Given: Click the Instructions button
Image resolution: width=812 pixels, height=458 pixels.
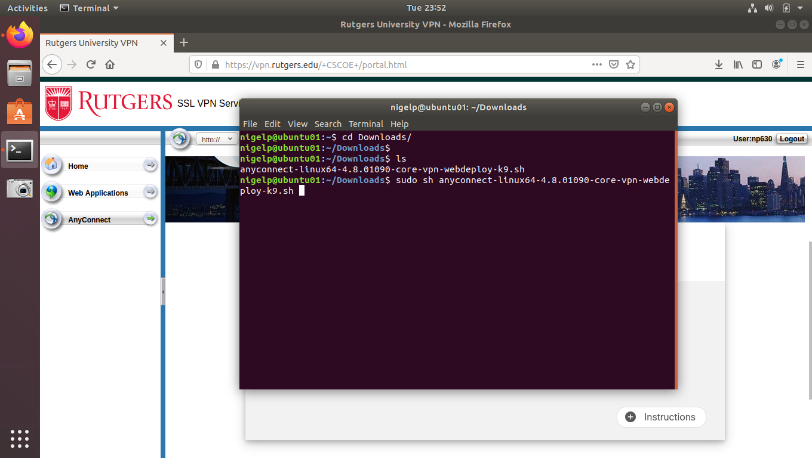Looking at the screenshot, I should click(x=661, y=417).
